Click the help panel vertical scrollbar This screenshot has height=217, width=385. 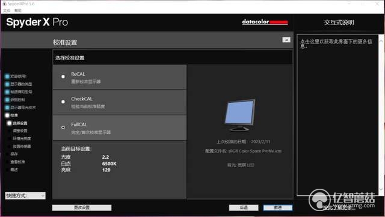tap(381, 115)
